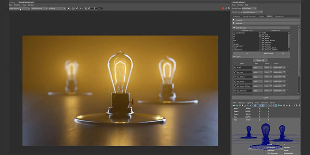Switch to Outliner tab beside RenderView
The width and height of the screenshot is (310, 155).
pyautogui.click(x=13, y=2)
